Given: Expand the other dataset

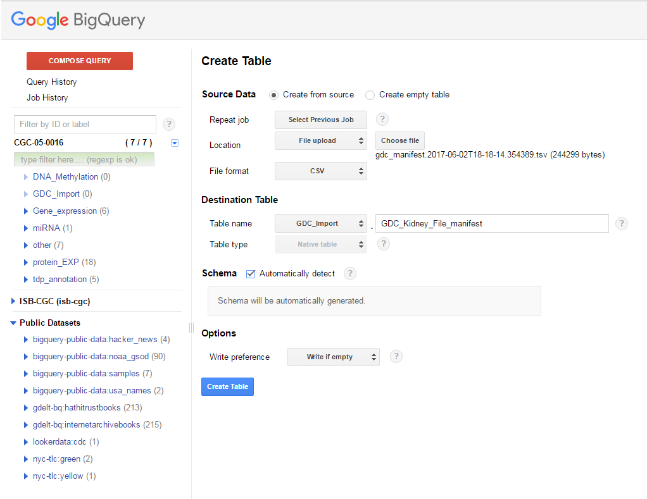Looking at the screenshot, I should pyautogui.click(x=25, y=245).
